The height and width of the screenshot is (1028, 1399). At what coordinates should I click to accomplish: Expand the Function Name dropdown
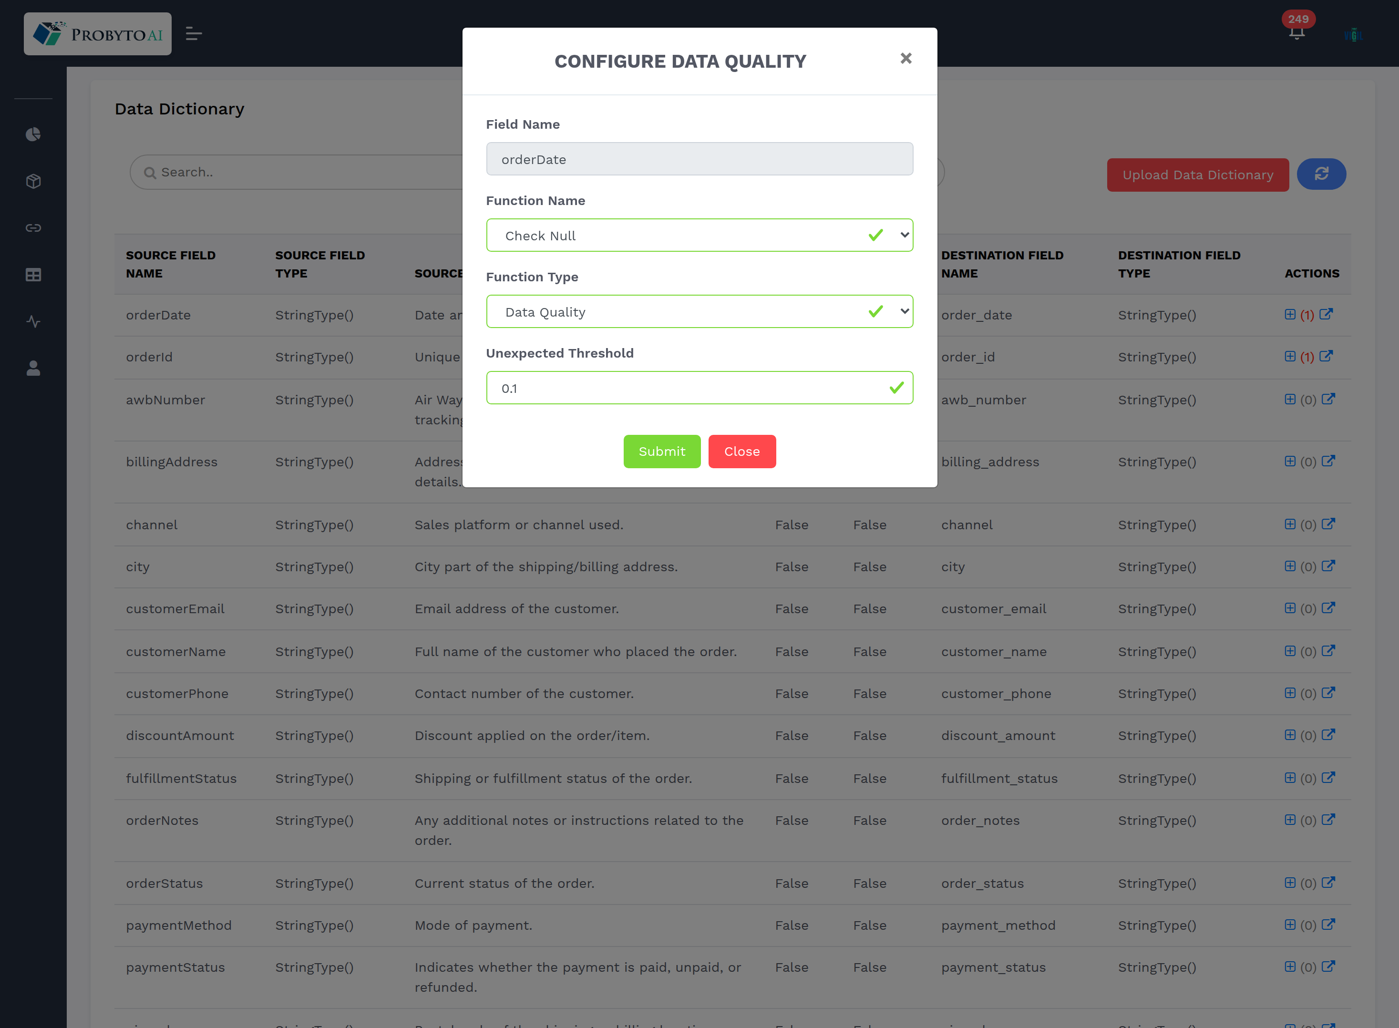point(699,235)
